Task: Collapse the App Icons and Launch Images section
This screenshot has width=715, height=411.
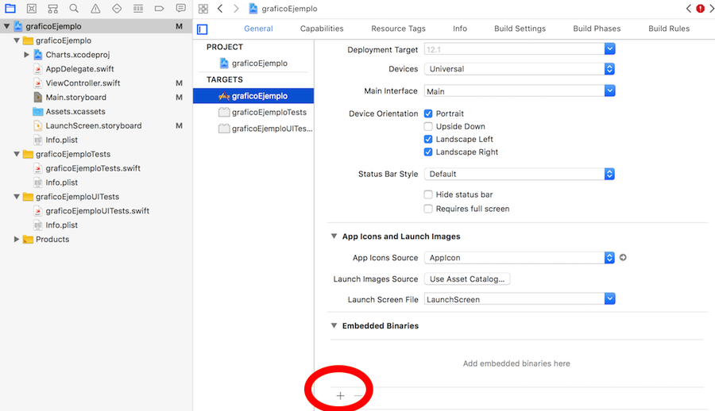Action: pos(333,236)
